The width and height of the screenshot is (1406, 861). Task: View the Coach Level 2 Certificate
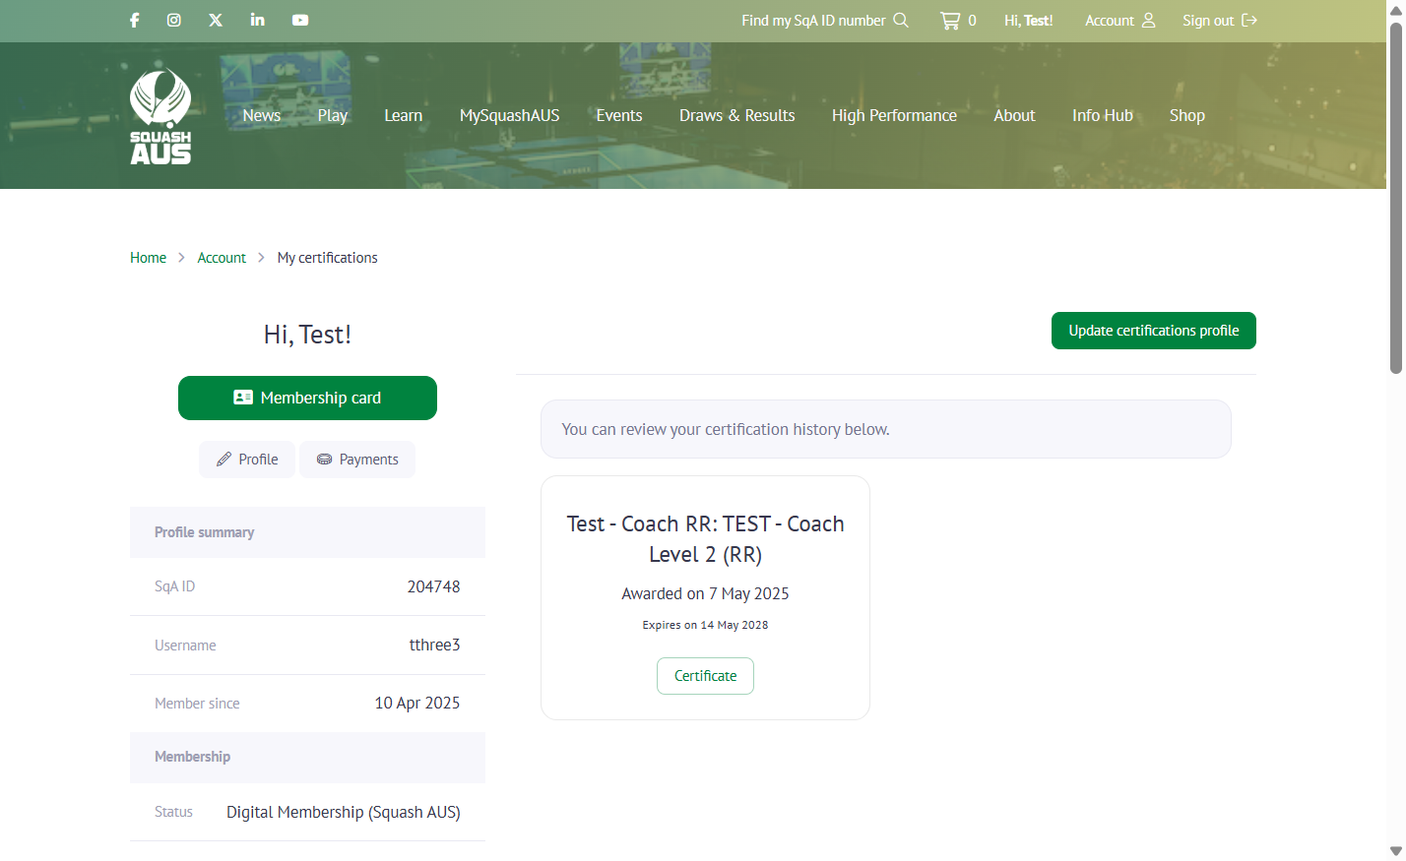[705, 676]
